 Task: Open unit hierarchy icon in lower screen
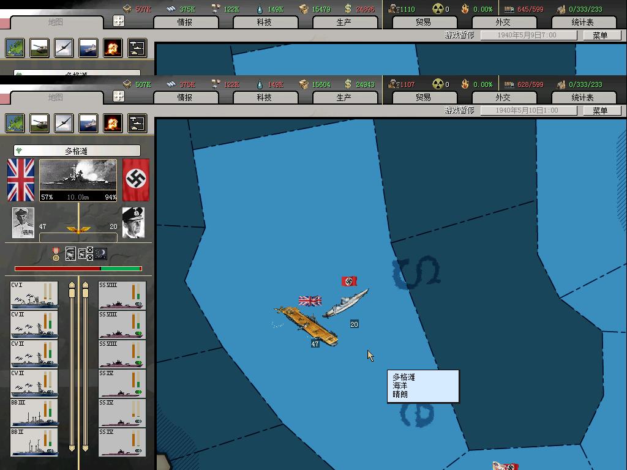137,123
